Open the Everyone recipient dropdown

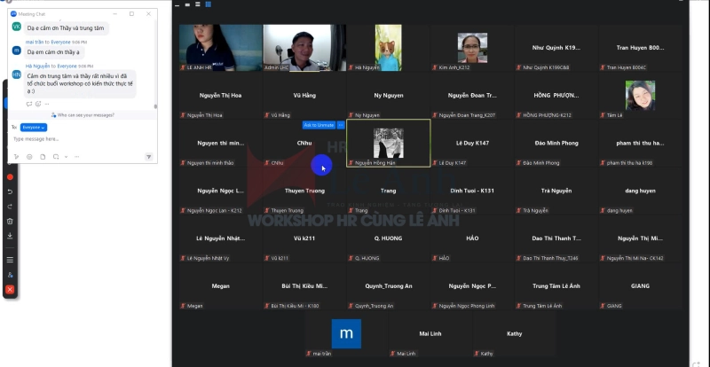pos(34,128)
